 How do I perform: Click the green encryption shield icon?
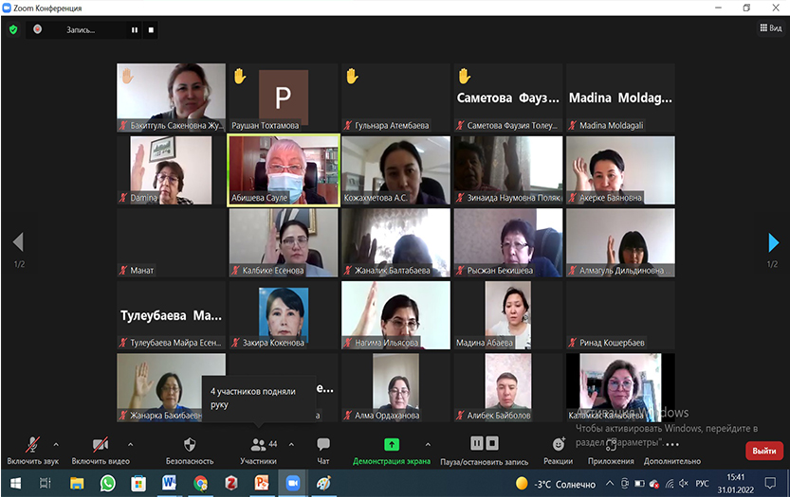[x=13, y=29]
